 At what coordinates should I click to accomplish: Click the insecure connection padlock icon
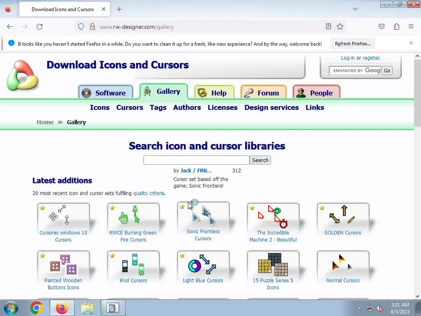point(93,27)
